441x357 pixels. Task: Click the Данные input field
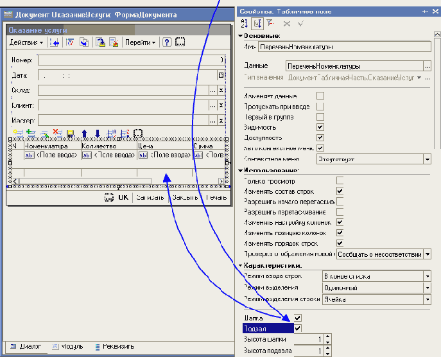click(x=353, y=65)
